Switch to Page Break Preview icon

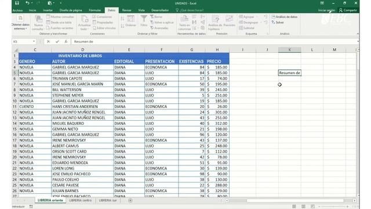pos(312,207)
